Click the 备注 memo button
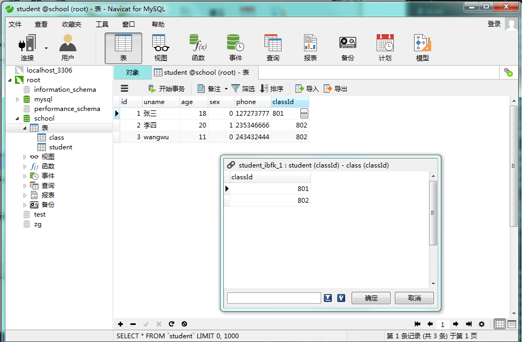 [x=209, y=89]
